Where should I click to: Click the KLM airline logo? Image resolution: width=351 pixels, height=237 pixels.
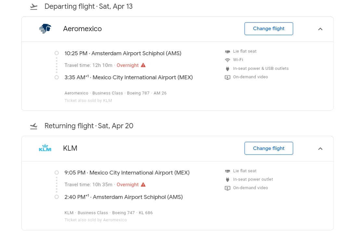(x=45, y=148)
